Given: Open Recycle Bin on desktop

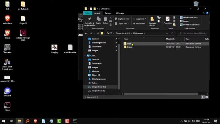Looking at the screenshot, I should (x=196, y=3).
